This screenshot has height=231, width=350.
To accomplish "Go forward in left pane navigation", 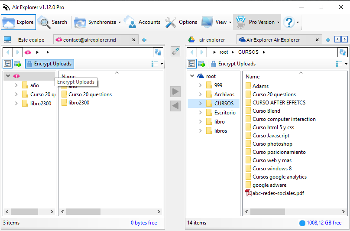I will pyautogui.click(x=18, y=52).
